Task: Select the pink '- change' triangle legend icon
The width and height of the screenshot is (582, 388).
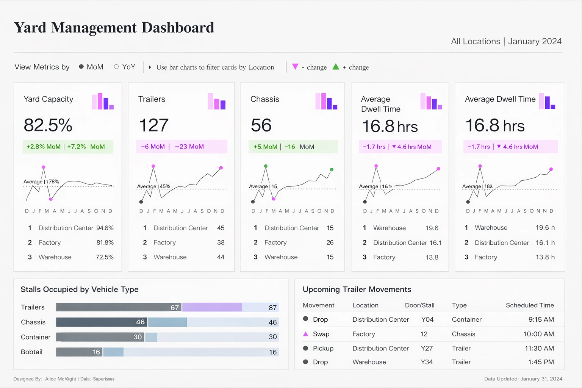Action: point(295,67)
